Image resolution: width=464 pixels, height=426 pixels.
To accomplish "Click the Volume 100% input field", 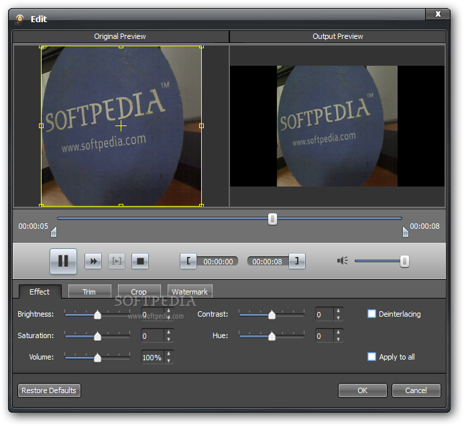I will click(x=153, y=358).
